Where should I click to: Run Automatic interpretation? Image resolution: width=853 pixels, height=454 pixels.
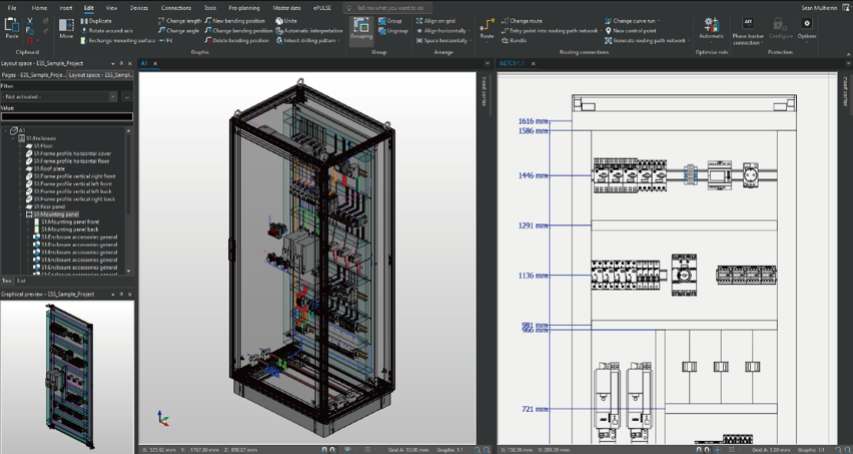click(x=309, y=31)
